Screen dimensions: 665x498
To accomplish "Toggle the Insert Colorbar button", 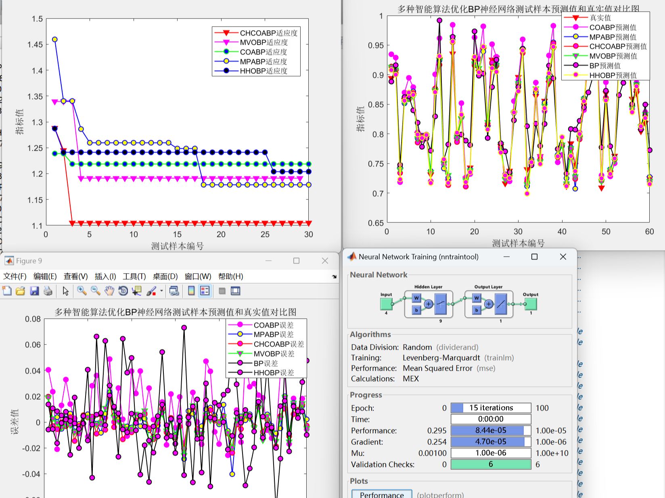I will point(191,291).
